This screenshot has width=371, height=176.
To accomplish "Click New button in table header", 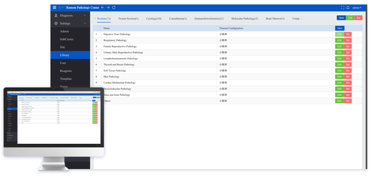I will (x=340, y=29).
